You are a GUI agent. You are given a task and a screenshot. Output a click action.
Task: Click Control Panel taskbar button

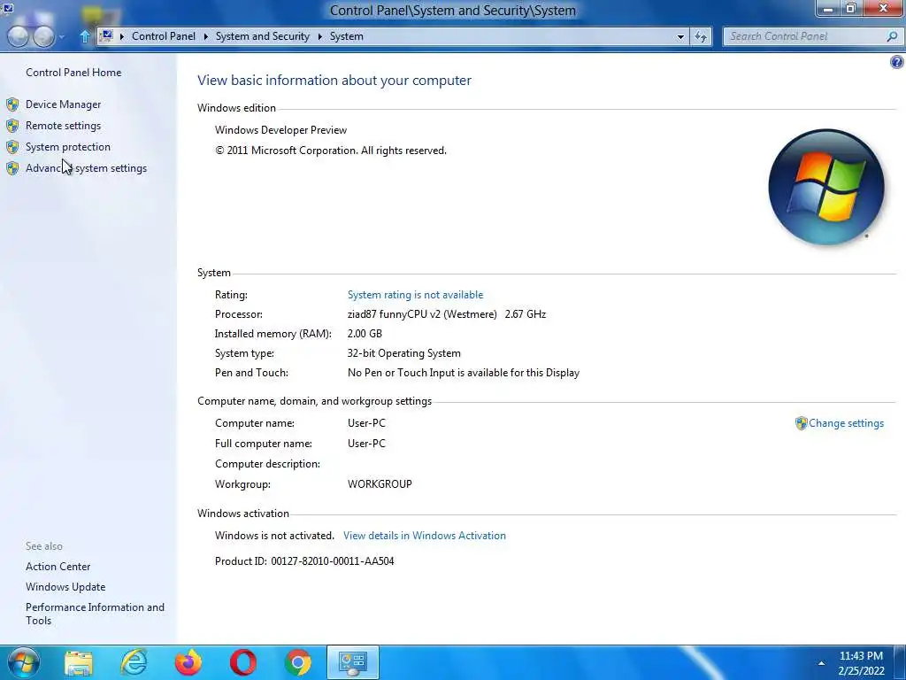353,662
